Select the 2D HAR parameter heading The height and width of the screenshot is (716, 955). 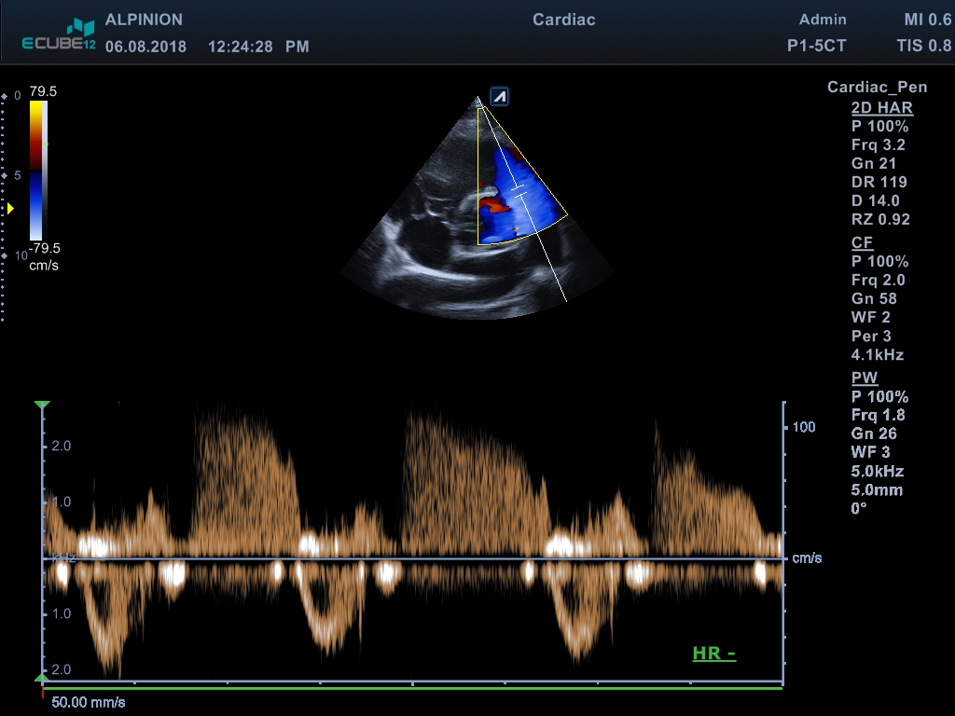pyautogui.click(x=881, y=107)
